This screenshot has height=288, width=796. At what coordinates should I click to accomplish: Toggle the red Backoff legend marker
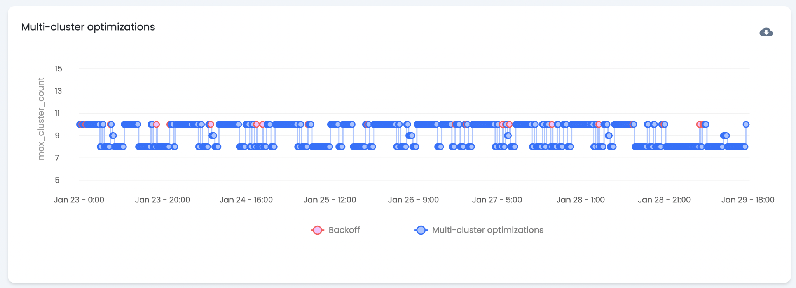click(318, 230)
